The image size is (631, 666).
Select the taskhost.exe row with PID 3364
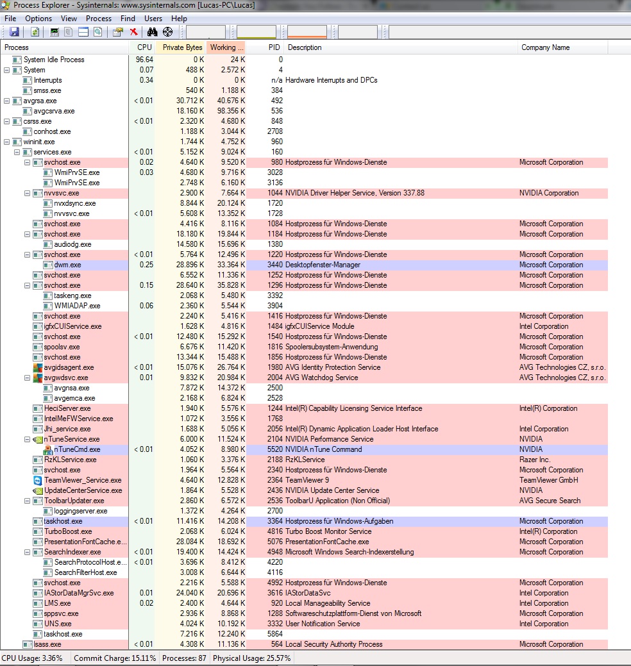point(304,521)
